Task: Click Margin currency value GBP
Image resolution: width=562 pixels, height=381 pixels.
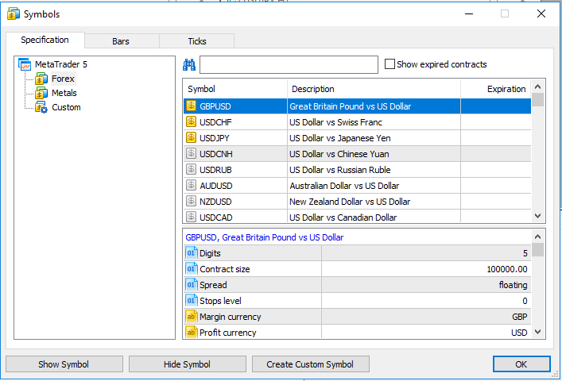Action: [520, 317]
